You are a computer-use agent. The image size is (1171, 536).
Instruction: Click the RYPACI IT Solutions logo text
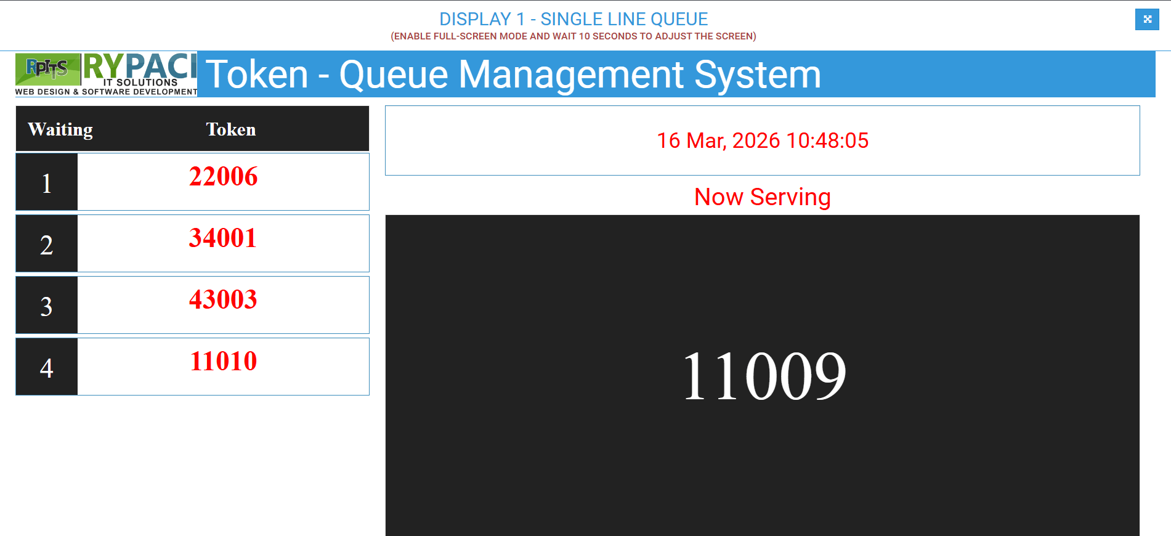point(140,69)
